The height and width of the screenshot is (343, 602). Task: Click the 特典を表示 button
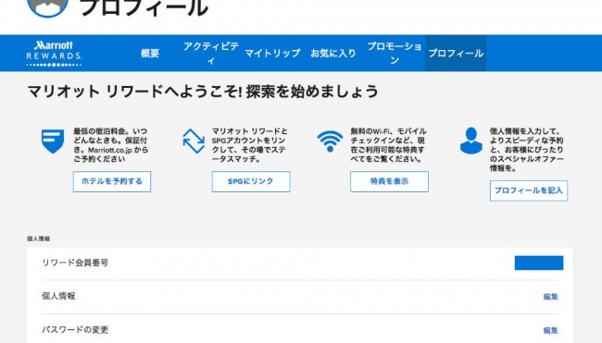tap(389, 181)
